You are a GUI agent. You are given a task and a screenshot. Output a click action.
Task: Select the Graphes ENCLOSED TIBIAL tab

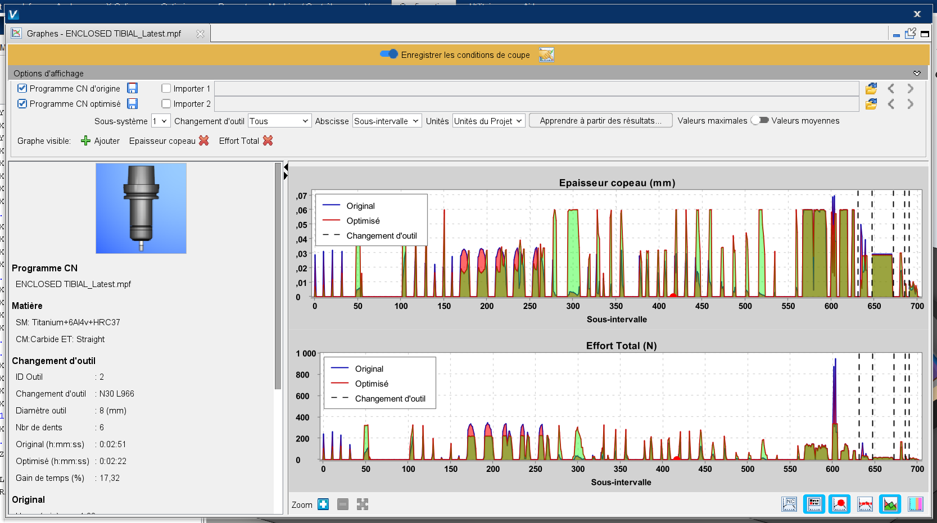pyautogui.click(x=104, y=34)
